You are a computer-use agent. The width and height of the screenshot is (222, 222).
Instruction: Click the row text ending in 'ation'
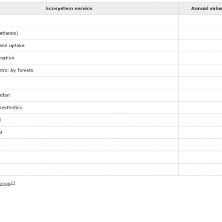[x=5, y=95]
